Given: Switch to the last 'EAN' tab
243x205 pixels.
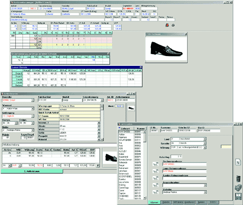Looking at the screenshot, I should [x=213, y=202].
